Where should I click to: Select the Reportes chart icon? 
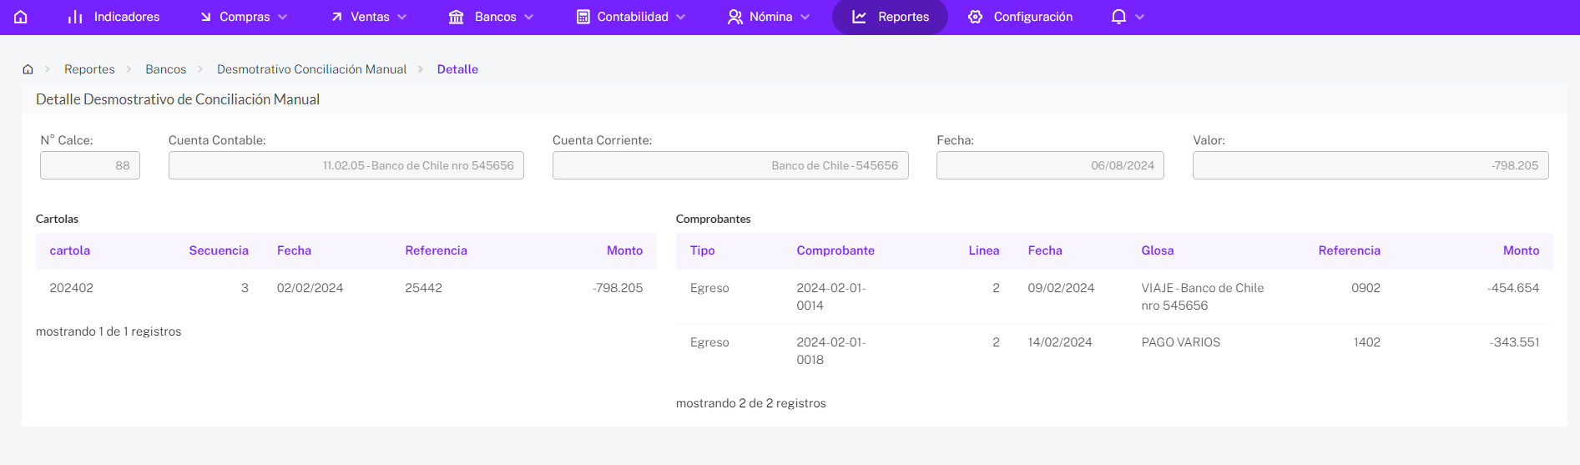859,17
